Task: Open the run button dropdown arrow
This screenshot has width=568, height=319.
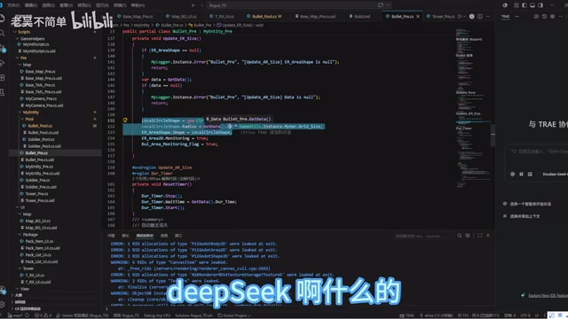Action: [464, 16]
